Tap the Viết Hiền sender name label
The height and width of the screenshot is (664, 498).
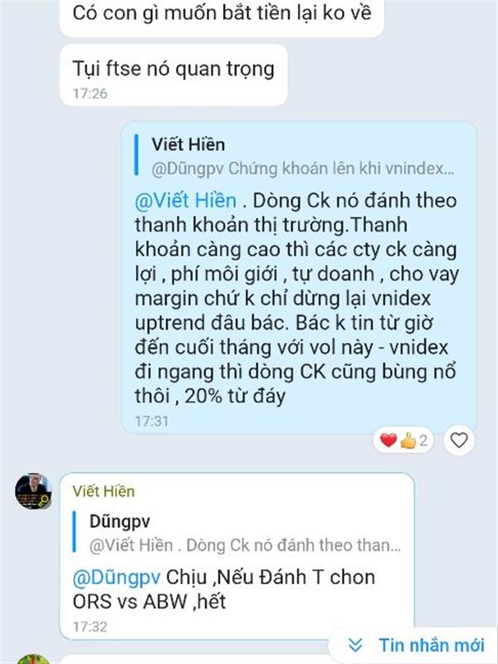[104, 491]
